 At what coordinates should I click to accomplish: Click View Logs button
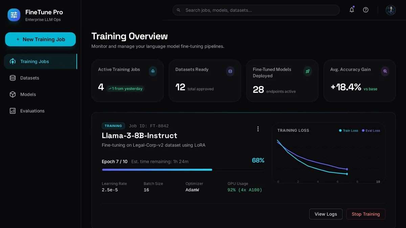[x=326, y=214]
